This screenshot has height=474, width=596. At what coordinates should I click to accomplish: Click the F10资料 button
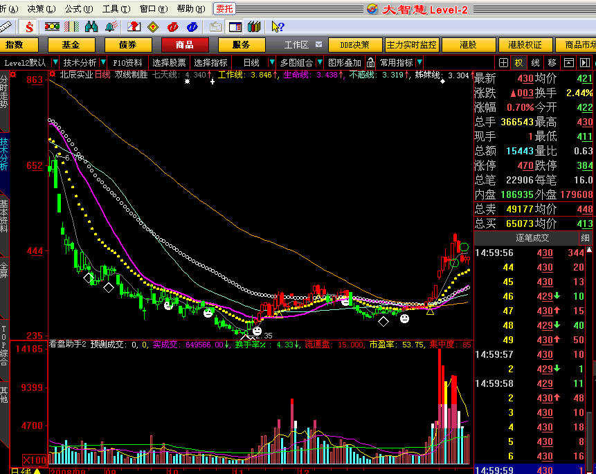pos(127,63)
